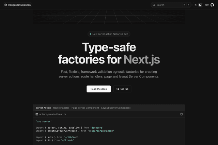Image resolution: width=218 pixels, height=145 pixels.
Task: Select the Layout Server Component tab
Action: point(116,108)
